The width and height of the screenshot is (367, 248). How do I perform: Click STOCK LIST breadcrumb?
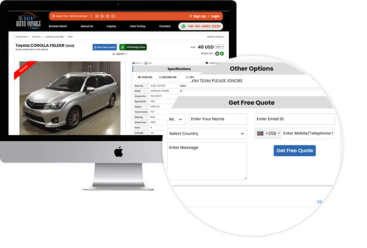pos(21,37)
